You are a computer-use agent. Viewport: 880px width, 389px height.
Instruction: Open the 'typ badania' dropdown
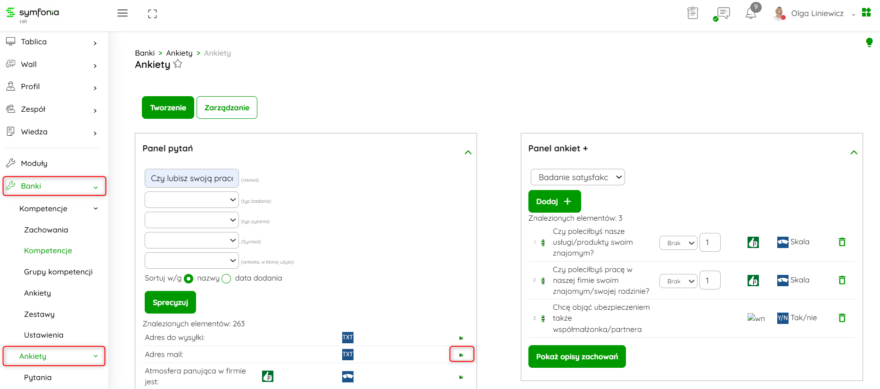point(191,200)
